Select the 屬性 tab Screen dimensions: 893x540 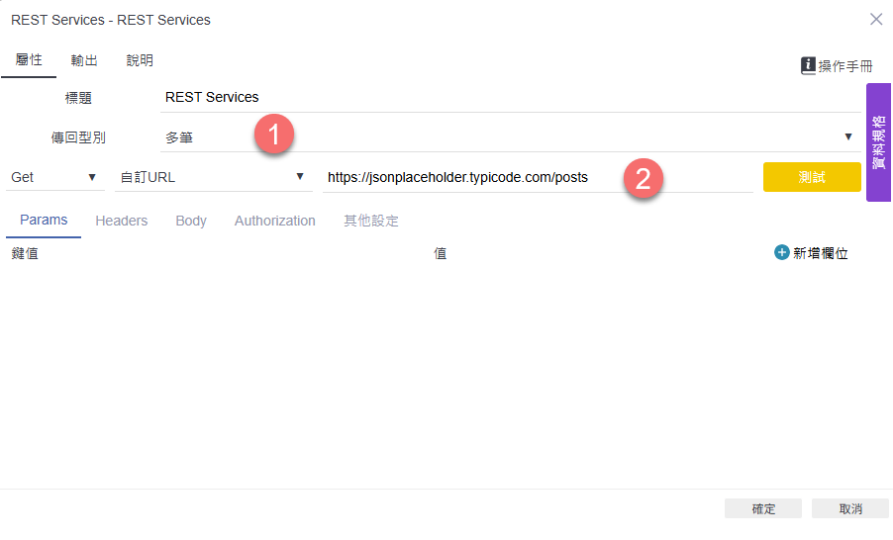(x=29, y=59)
